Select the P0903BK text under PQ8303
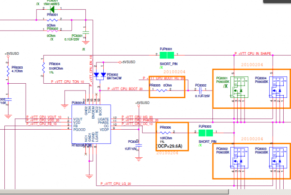This screenshot has height=195, width=291. (261, 152)
